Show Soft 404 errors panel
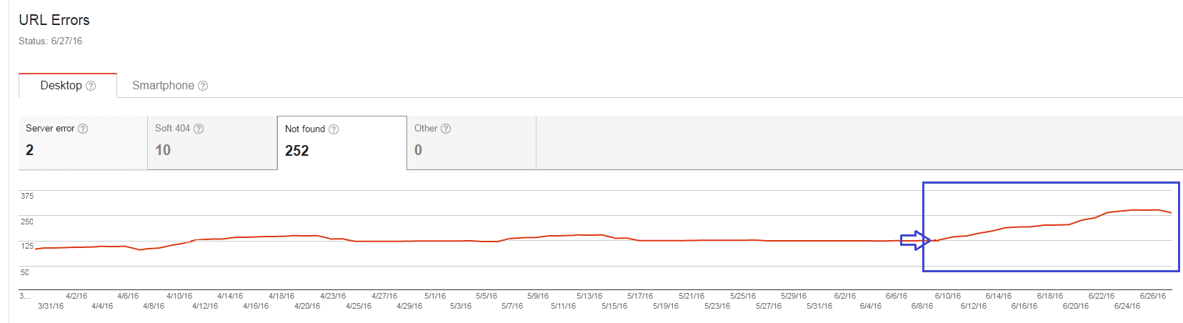 click(x=212, y=142)
